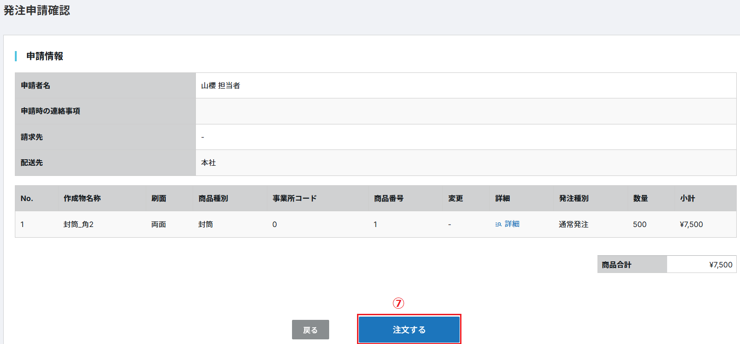Click the 両面 cell in the item row
The width and height of the screenshot is (740, 344).
tap(159, 224)
